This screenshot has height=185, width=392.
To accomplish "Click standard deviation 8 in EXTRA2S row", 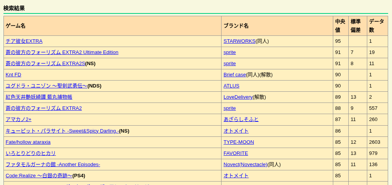I will coord(352,64).
